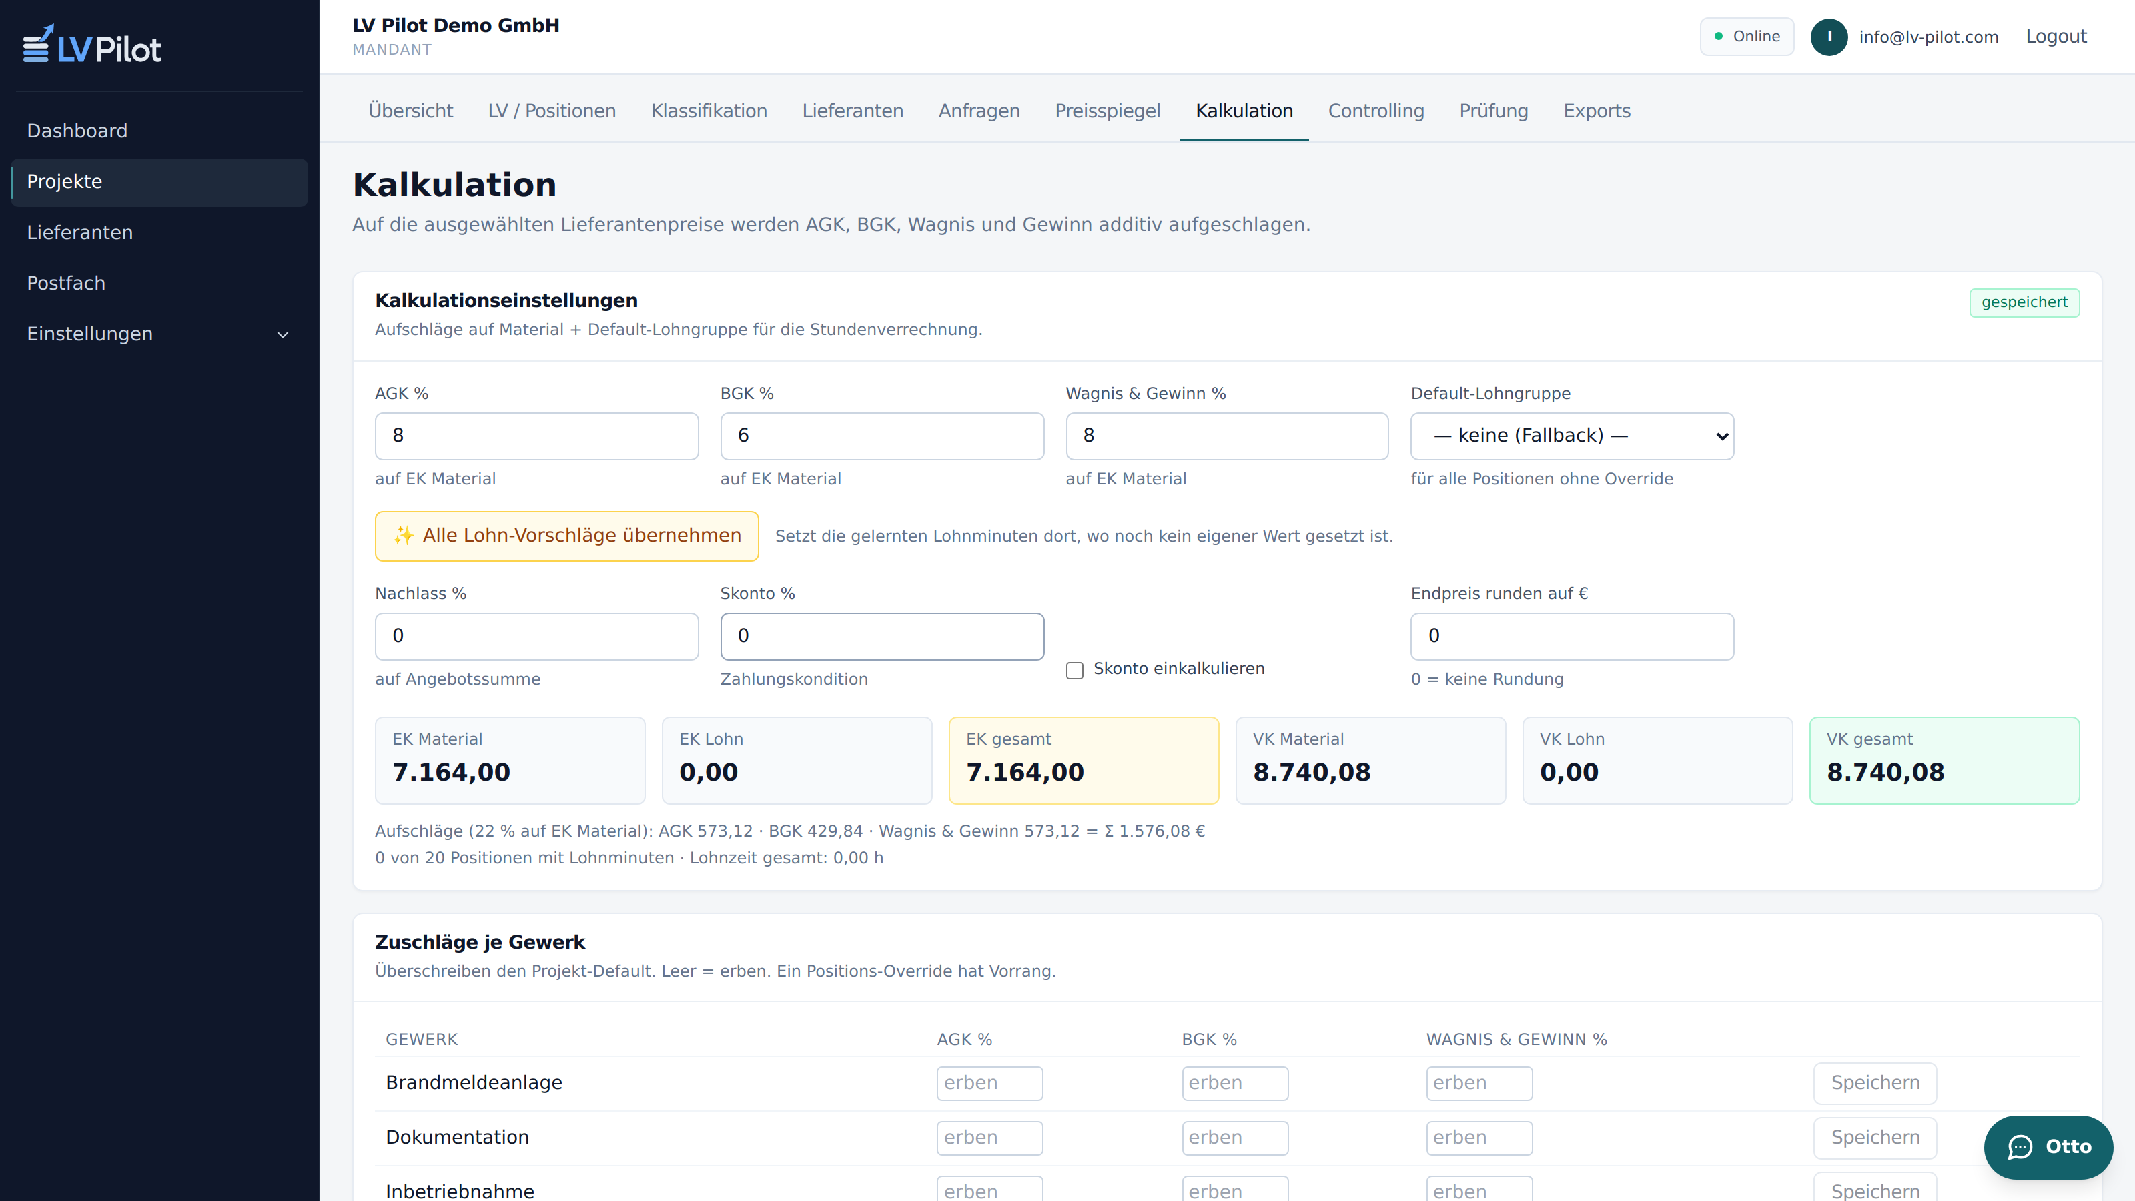2135x1201 pixels.
Task: Click the Zuschläge je Gewerk heading
Action: [x=480, y=942]
